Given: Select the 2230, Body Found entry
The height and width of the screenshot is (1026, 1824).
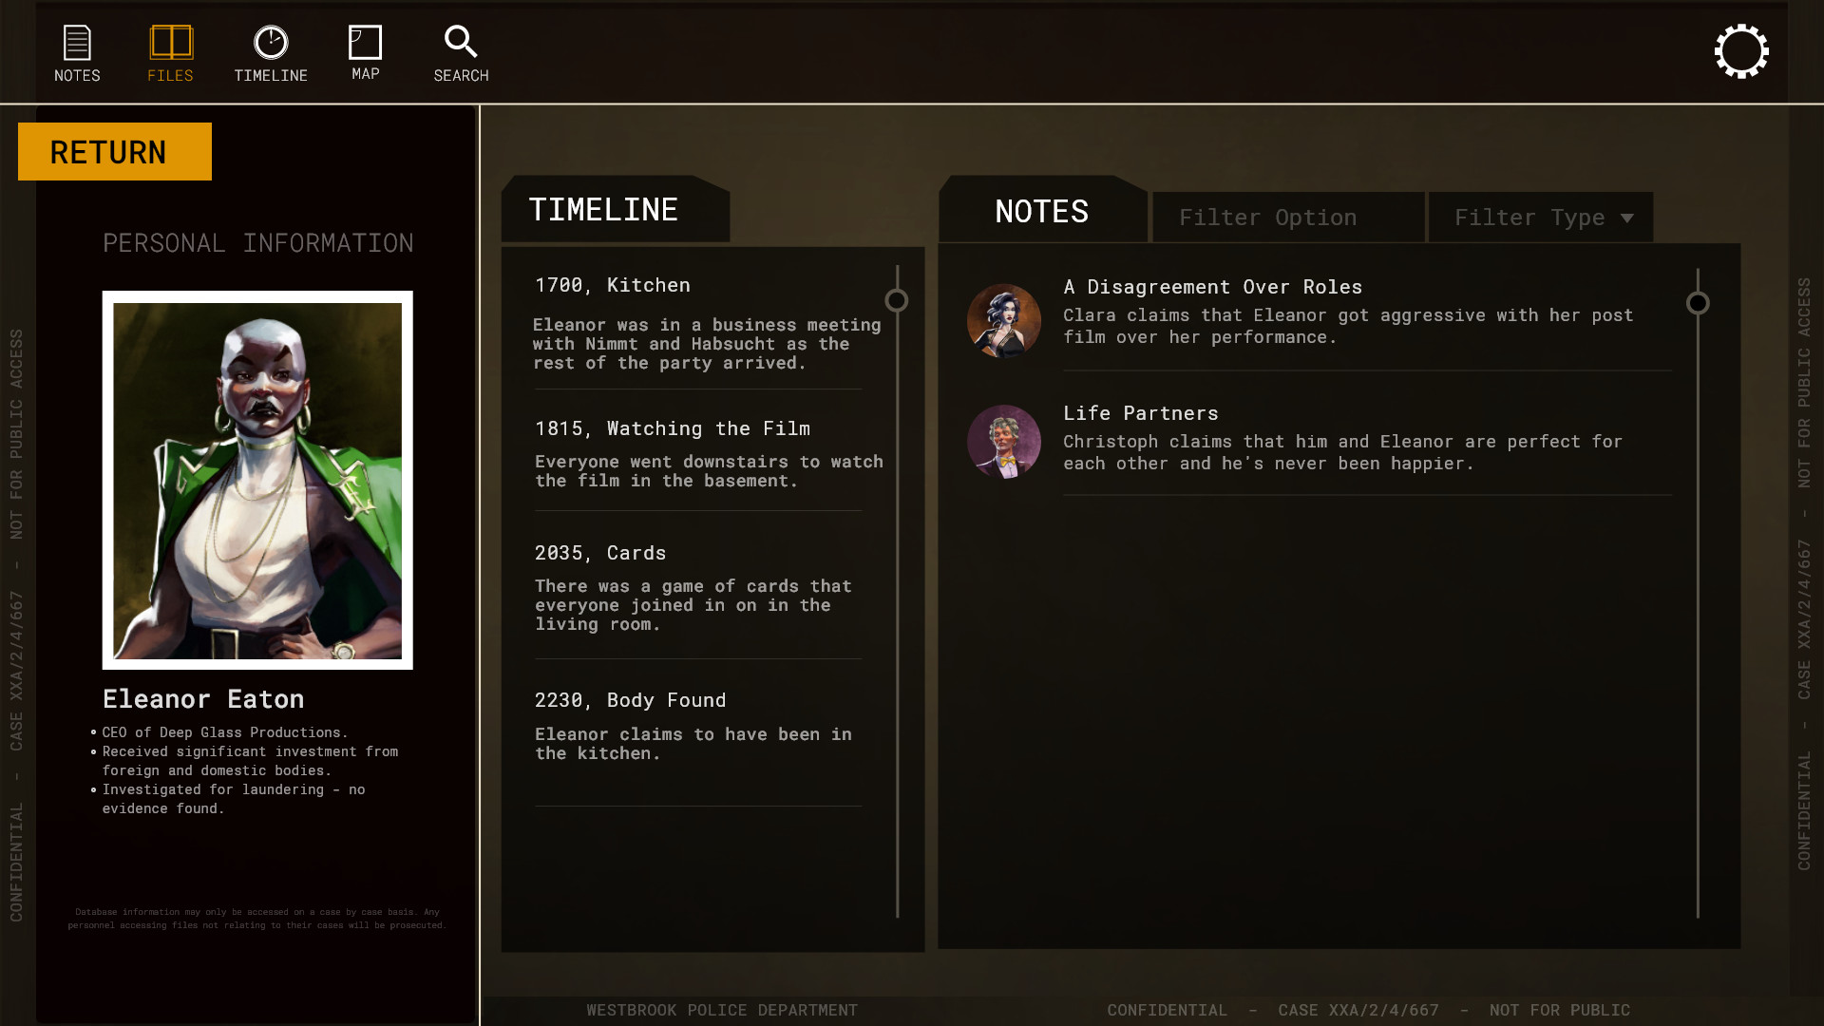Looking at the screenshot, I should [x=630, y=700].
